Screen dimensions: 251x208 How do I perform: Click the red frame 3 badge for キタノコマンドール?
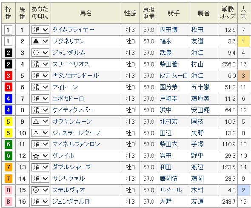tap(9, 76)
